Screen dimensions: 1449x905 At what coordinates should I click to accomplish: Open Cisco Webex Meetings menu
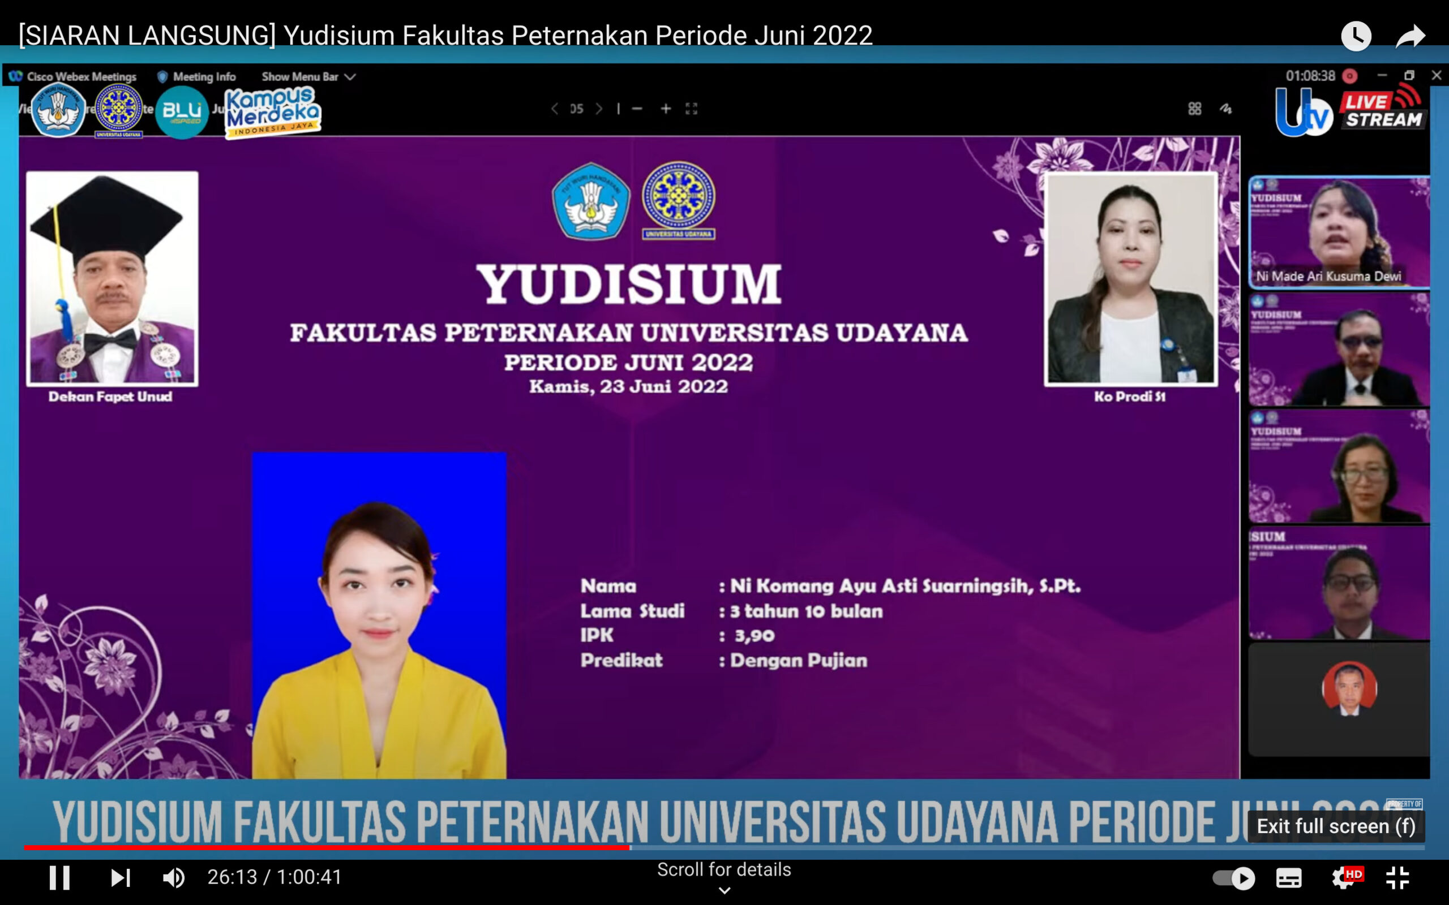pos(73,76)
